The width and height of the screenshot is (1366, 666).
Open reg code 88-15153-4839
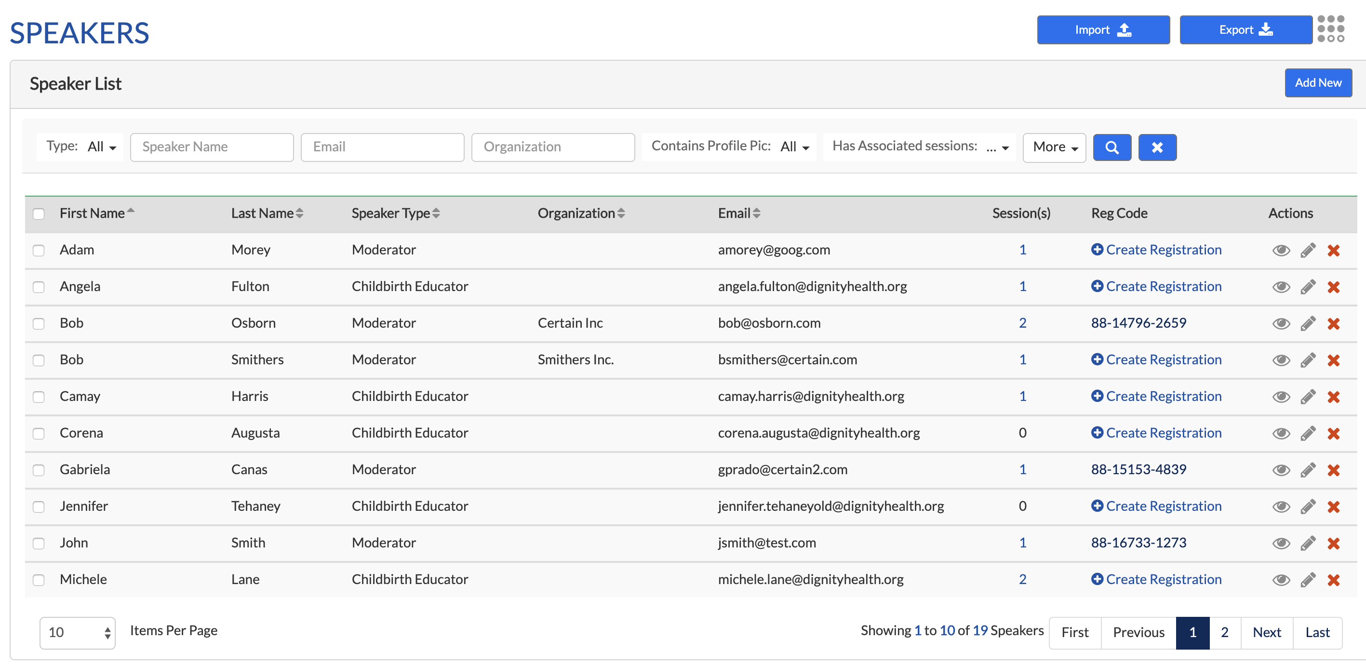1138,469
